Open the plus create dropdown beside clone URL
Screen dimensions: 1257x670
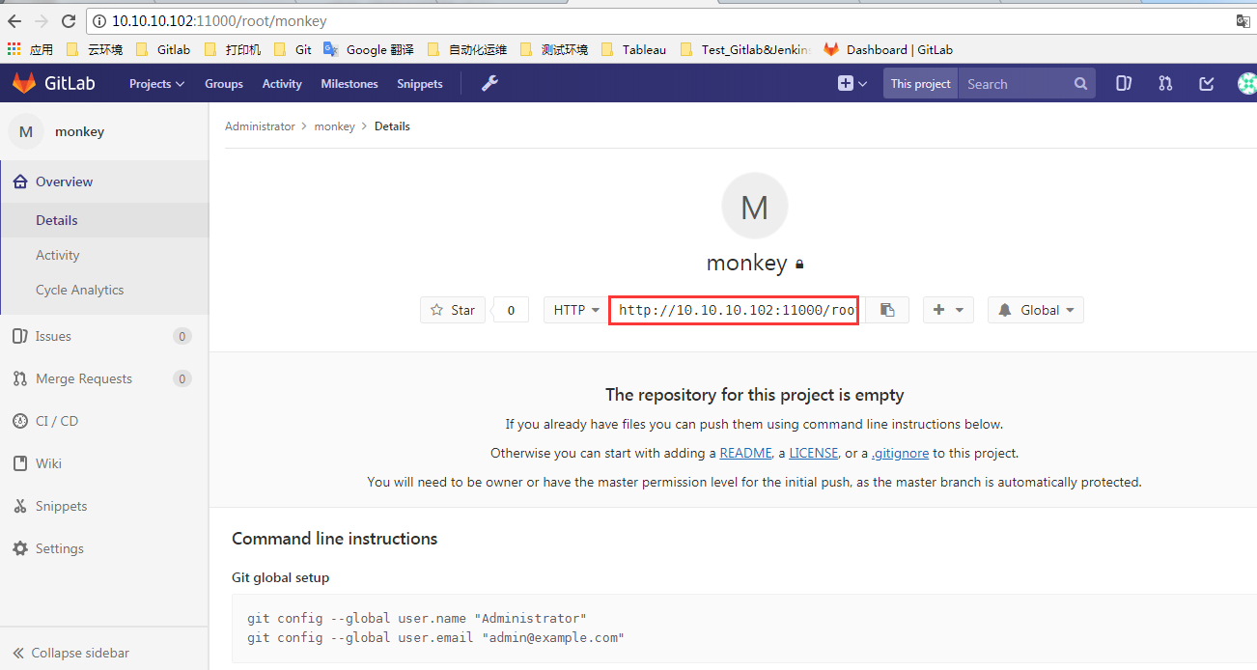click(x=948, y=310)
